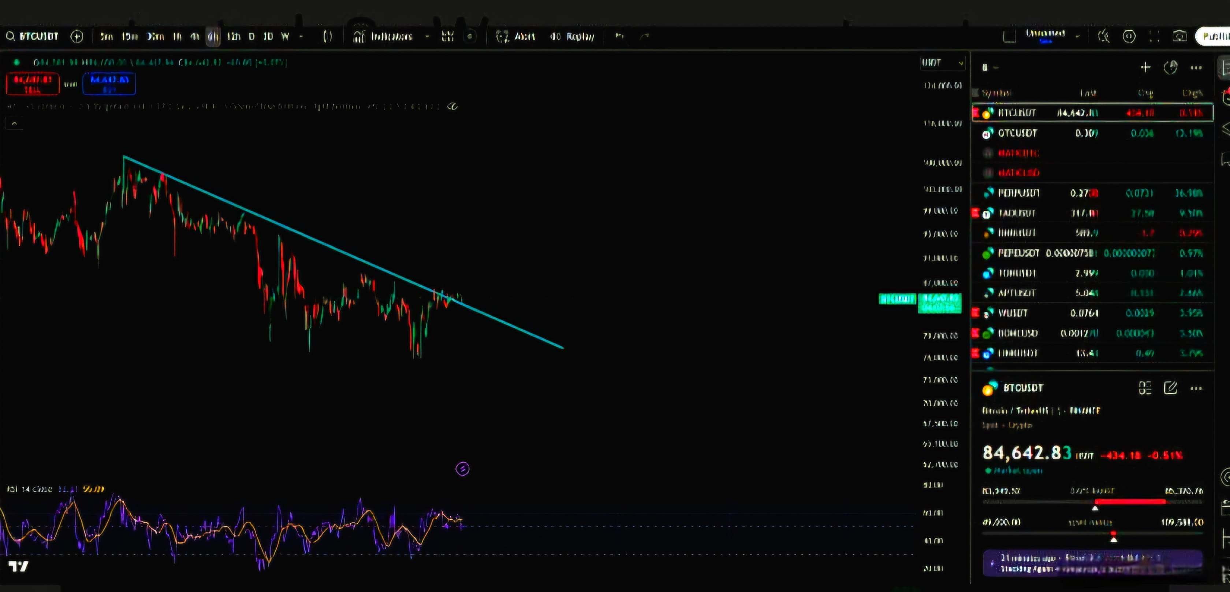Click the 52-week range marker bar

point(1092,533)
